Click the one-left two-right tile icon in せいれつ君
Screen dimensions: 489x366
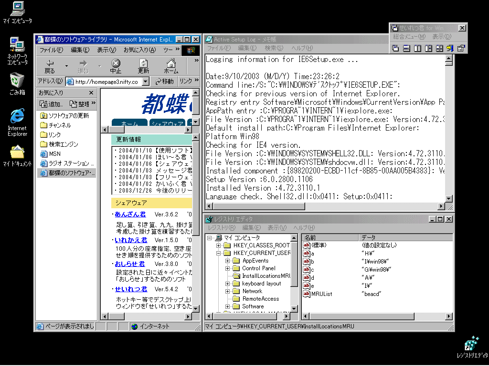(x=428, y=48)
